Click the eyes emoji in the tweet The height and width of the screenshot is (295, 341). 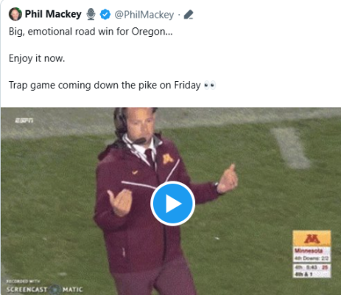pyautogui.click(x=210, y=86)
